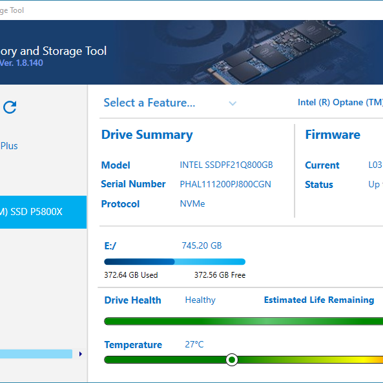This screenshot has height=383, width=383.
Task: Click the refresh drive list icon
Action: (10, 107)
